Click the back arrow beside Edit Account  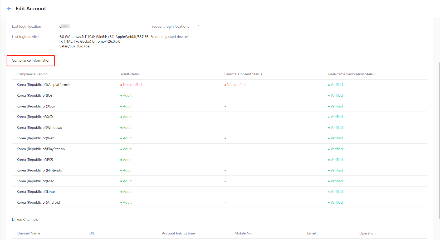9,9
